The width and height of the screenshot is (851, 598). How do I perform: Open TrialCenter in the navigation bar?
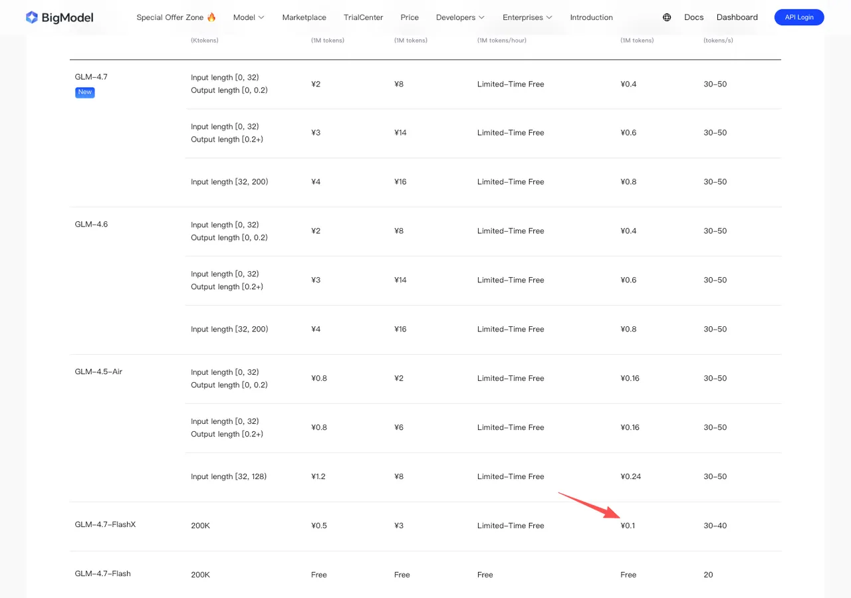[x=363, y=17]
